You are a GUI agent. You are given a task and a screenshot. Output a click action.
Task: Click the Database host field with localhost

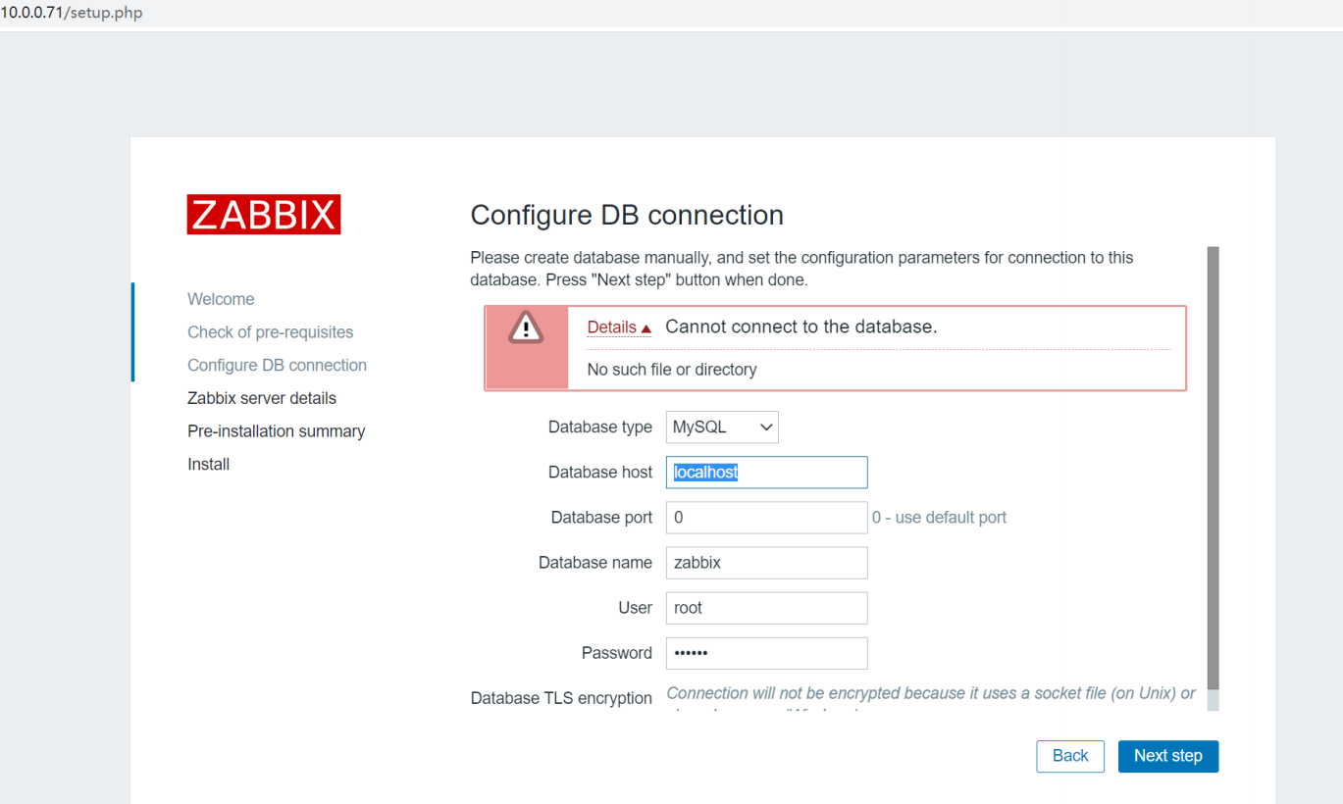point(766,473)
